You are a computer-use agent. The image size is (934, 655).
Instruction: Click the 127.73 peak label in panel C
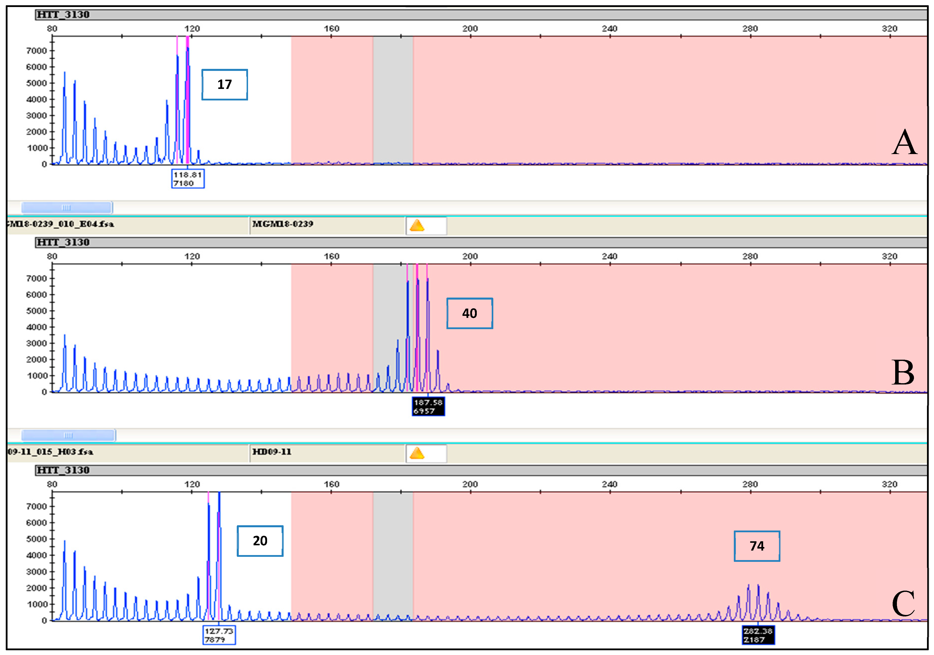(x=219, y=635)
